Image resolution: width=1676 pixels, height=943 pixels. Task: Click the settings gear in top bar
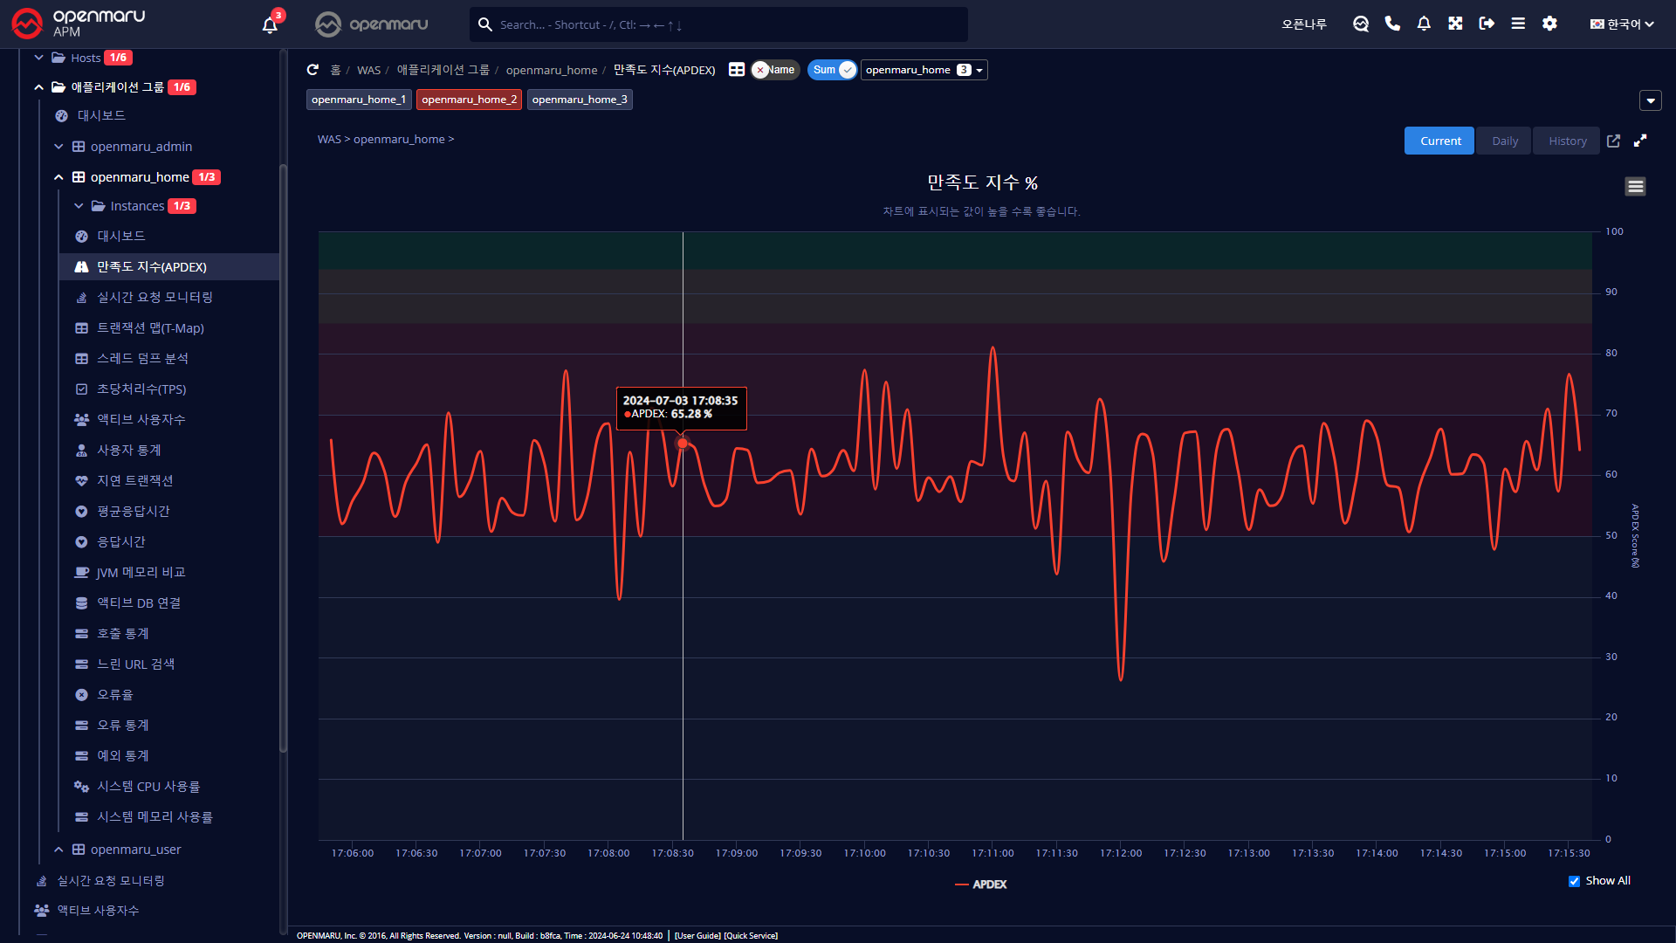coord(1549,24)
